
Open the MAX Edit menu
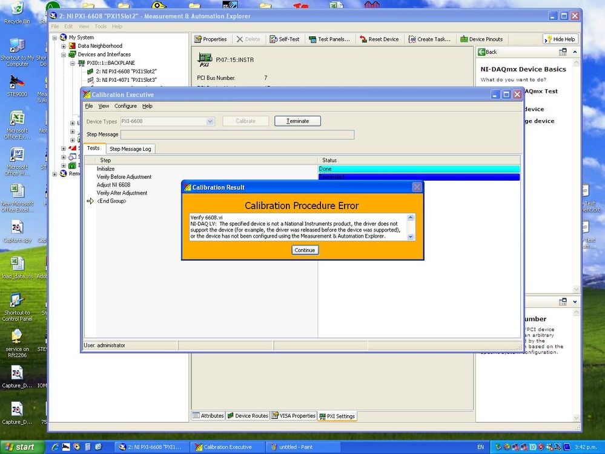pyautogui.click(x=68, y=27)
